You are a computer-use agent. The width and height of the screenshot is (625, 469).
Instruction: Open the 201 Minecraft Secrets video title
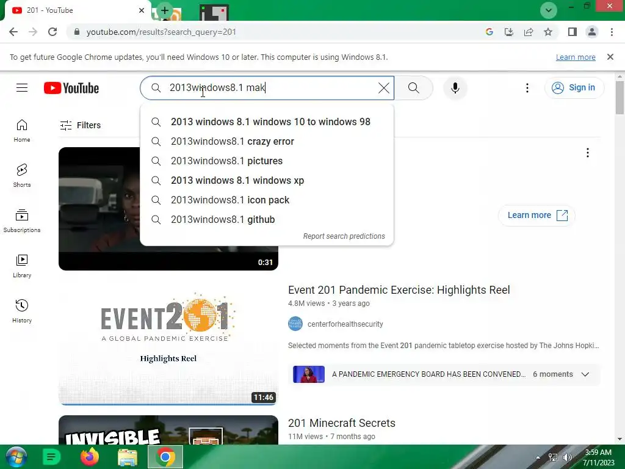point(342,423)
